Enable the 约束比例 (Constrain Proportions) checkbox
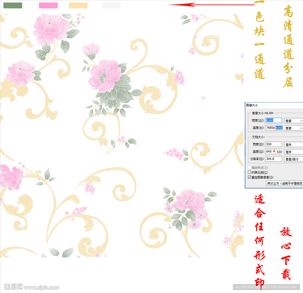The width and height of the screenshot is (303, 293). [249, 172]
